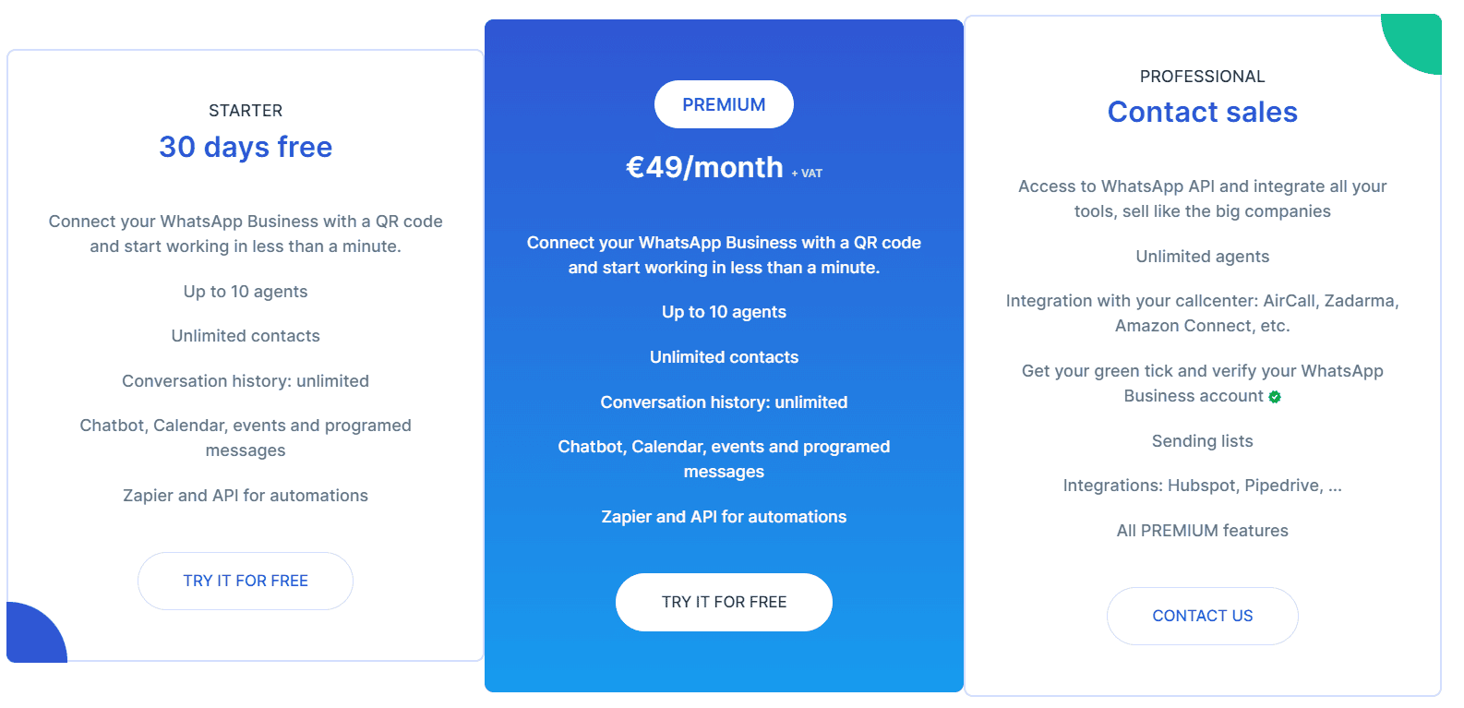Select Unlimited agents under Professional
The width and height of the screenshot is (1464, 708).
[x=1202, y=256]
